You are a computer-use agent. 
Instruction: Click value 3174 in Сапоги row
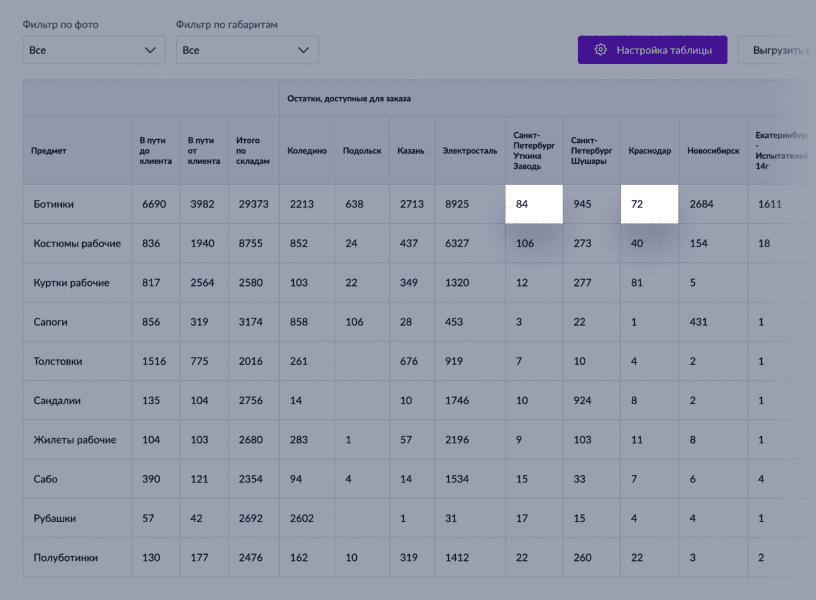click(x=251, y=322)
